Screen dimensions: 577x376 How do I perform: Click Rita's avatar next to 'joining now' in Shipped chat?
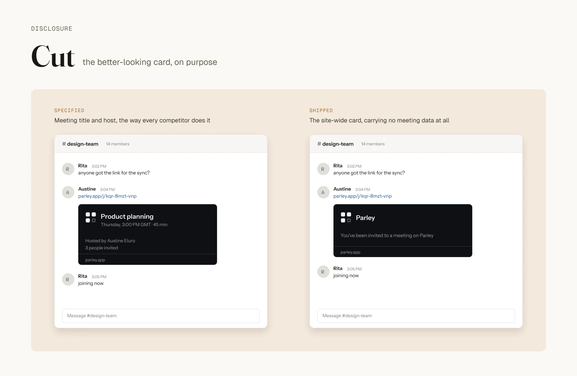pos(323,272)
